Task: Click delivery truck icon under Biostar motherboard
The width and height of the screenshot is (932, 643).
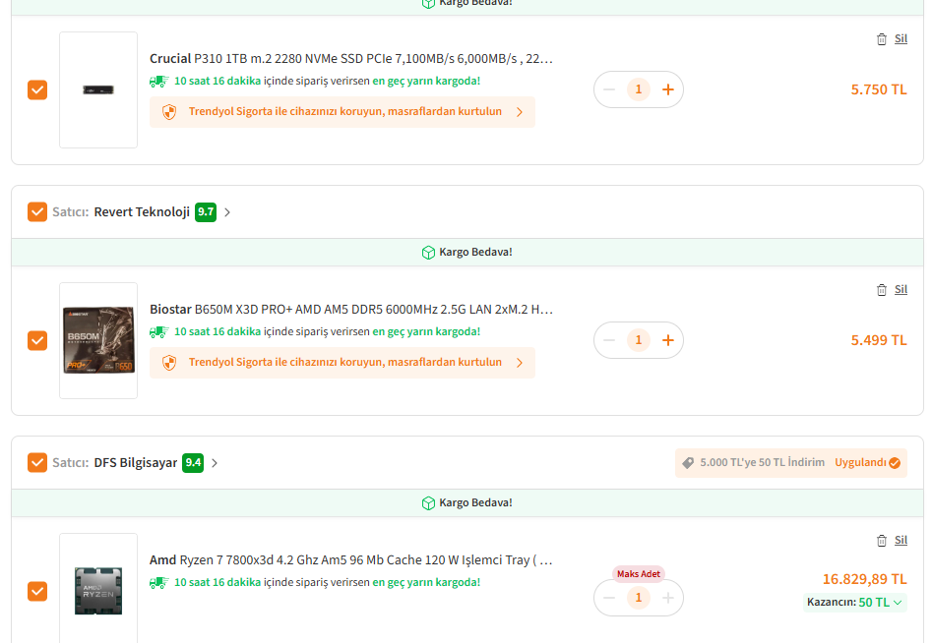Action: (158, 332)
